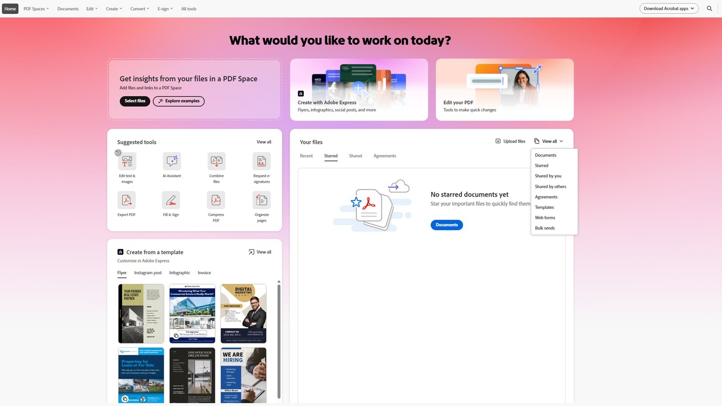Expand Download Acrobat apps dropdown

[669, 9]
